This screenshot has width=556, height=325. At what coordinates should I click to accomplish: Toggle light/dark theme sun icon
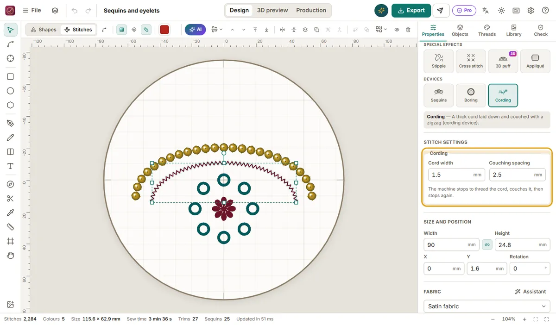pos(501,11)
